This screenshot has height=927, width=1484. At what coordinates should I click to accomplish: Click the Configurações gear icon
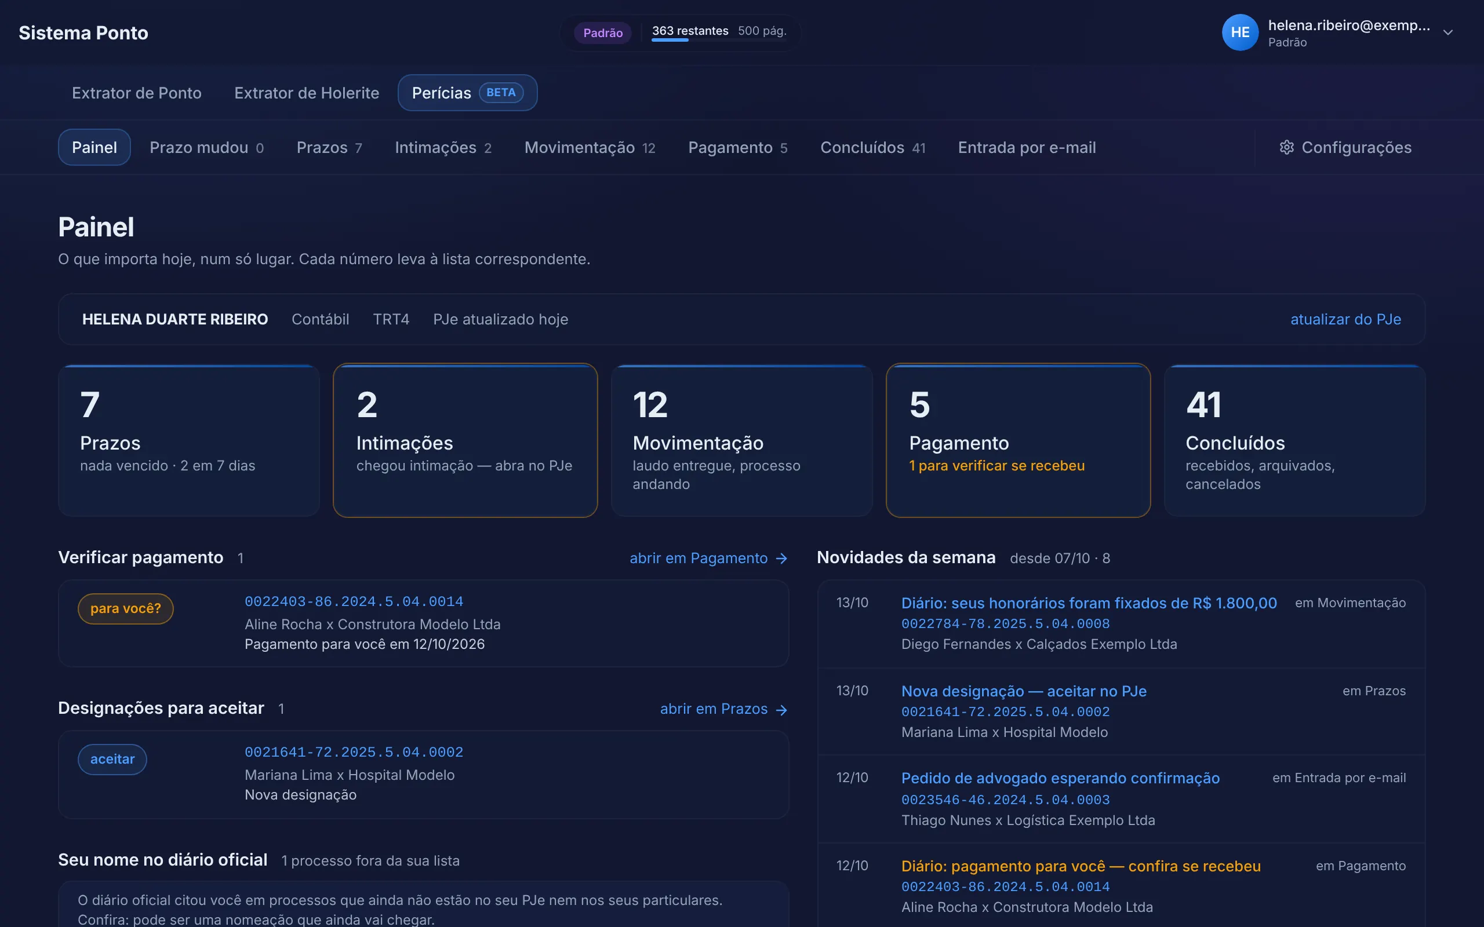pyautogui.click(x=1286, y=147)
